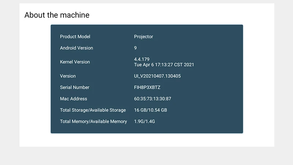This screenshot has height=165, width=293.
Task: Select the Serial Number label
Action: [x=75, y=88]
